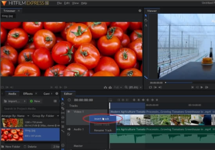Open Trimmer zoom percentage dropdown

(x=135, y=87)
